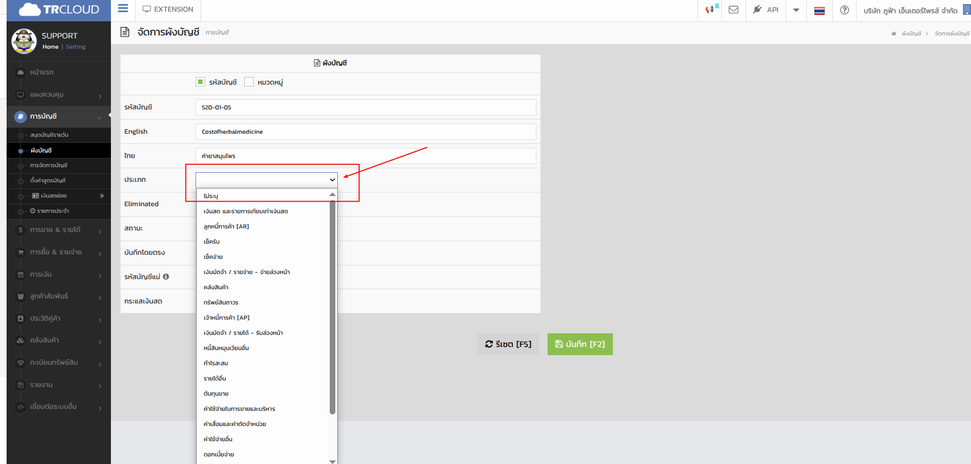Click the hamburger menu icon
Screen dimensions: 971x464
click(x=123, y=9)
